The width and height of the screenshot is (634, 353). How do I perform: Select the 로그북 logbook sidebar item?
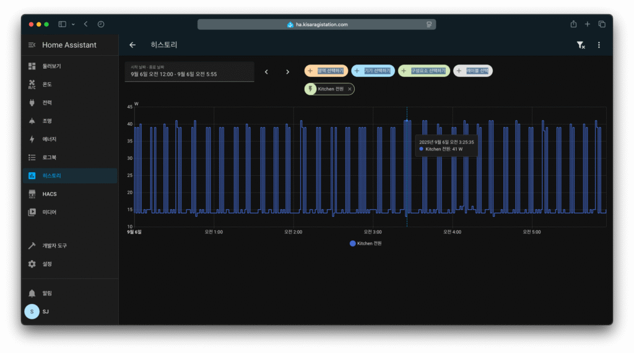tap(50, 157)
